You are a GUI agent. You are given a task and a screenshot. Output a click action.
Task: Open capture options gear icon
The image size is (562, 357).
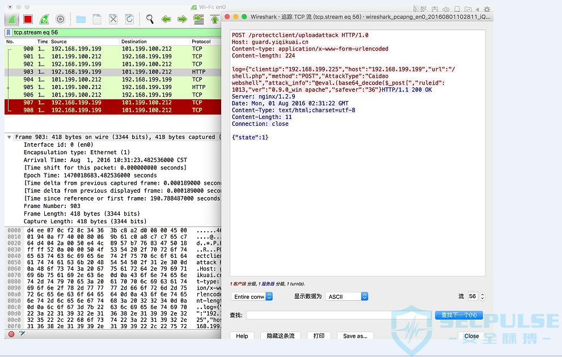tap(61, 19)
